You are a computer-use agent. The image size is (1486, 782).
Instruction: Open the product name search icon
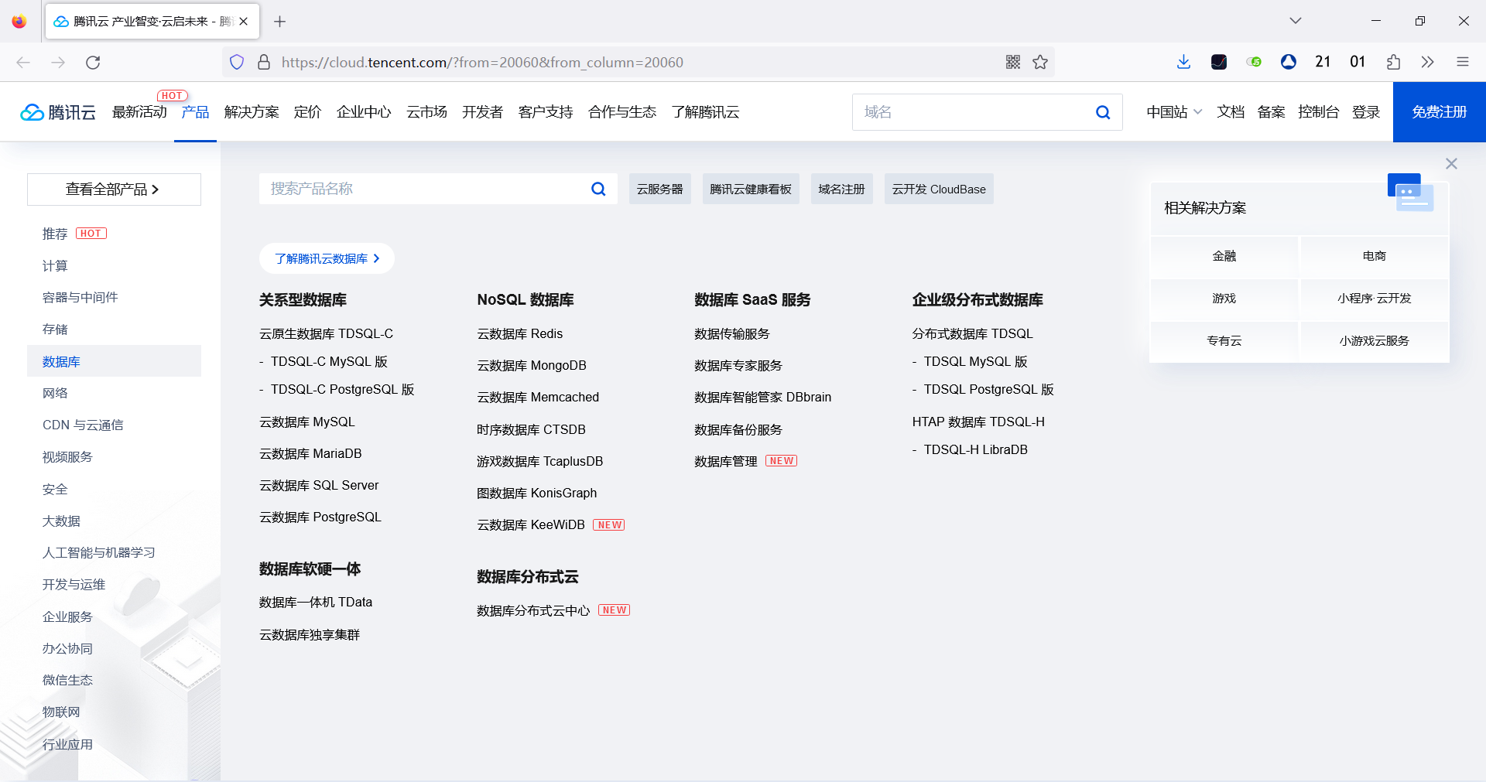coord(597,188)
